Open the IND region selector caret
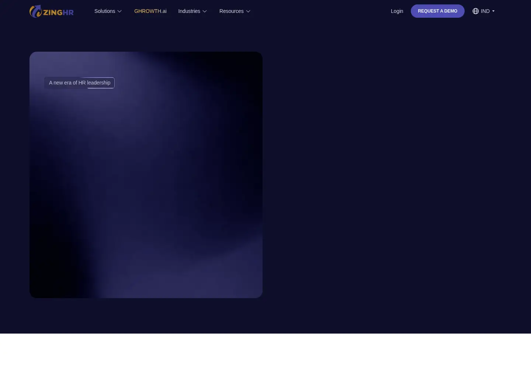Image resolution: width=531 pixels, height=369 pixels. [x=493, y=11]
